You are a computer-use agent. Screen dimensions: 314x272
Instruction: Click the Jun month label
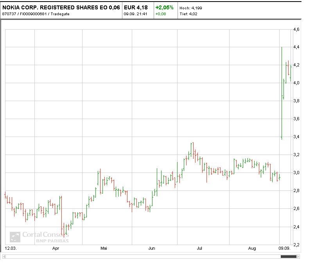coord(152,247)
